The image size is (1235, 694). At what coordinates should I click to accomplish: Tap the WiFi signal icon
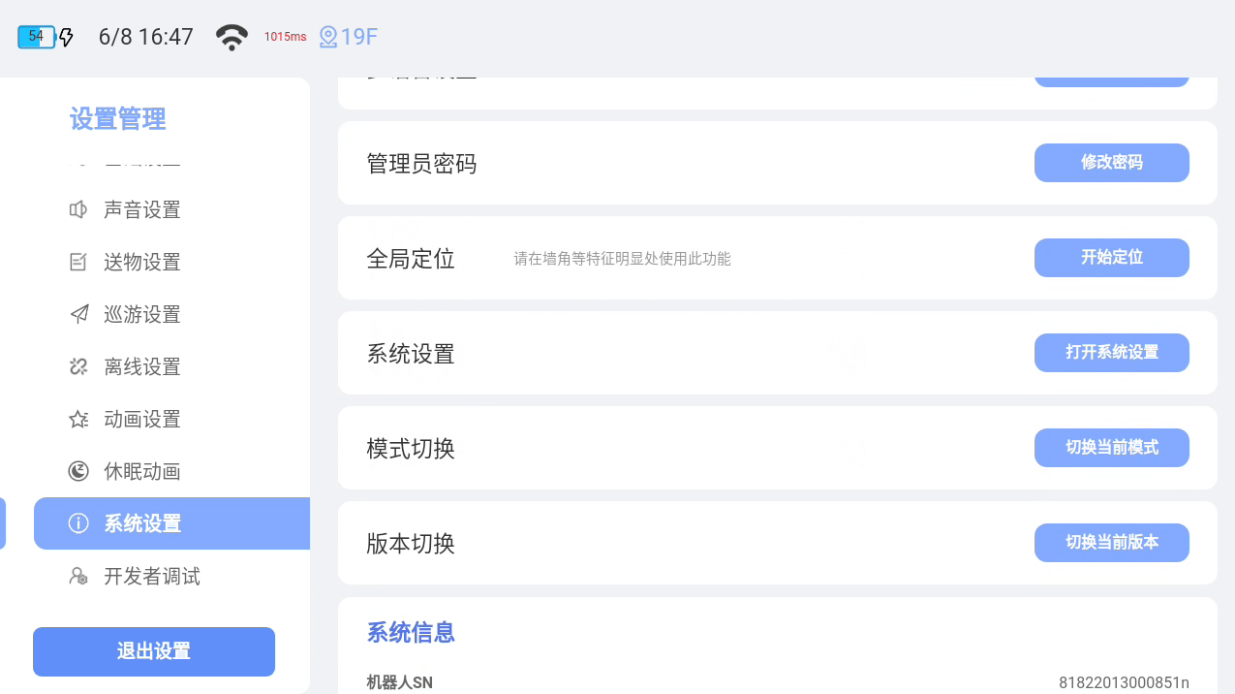pyautogui.click(x=232, y=37)
